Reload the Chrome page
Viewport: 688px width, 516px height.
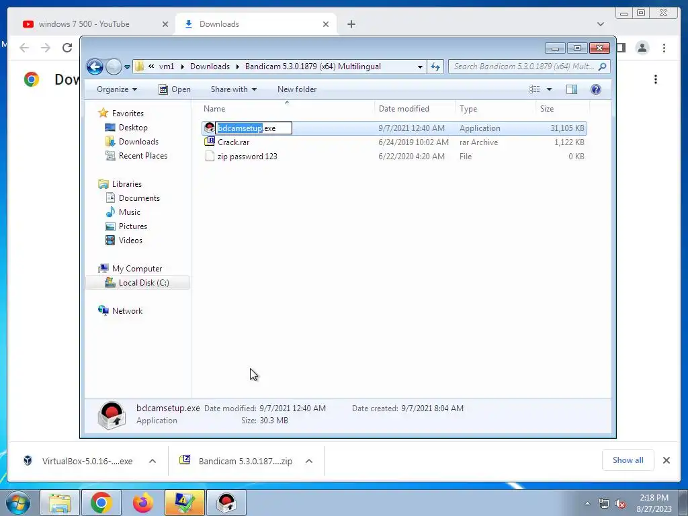click(x=67, y=48)
